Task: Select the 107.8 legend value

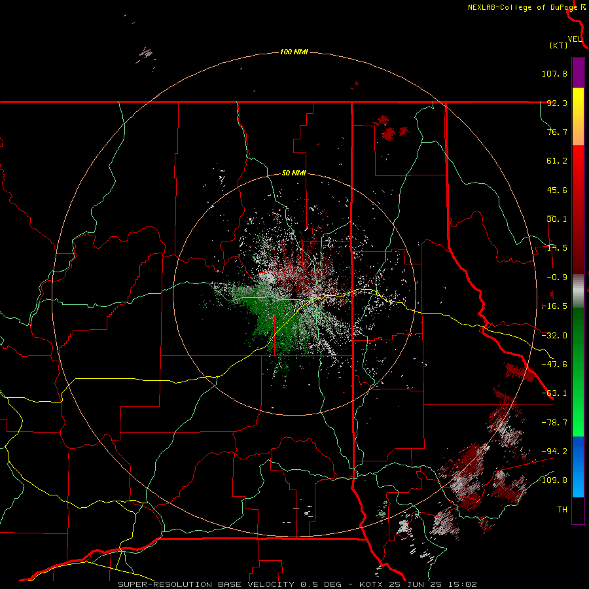Action: click(x=554, y=73)
